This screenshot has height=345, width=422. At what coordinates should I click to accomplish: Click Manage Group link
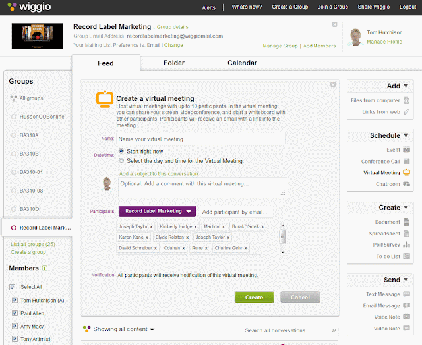280,46
